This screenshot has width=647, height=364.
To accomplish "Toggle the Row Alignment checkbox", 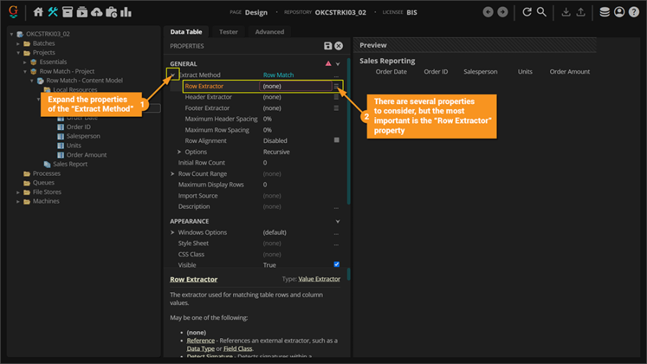I will pyautogui.click(x=336, y=141).
